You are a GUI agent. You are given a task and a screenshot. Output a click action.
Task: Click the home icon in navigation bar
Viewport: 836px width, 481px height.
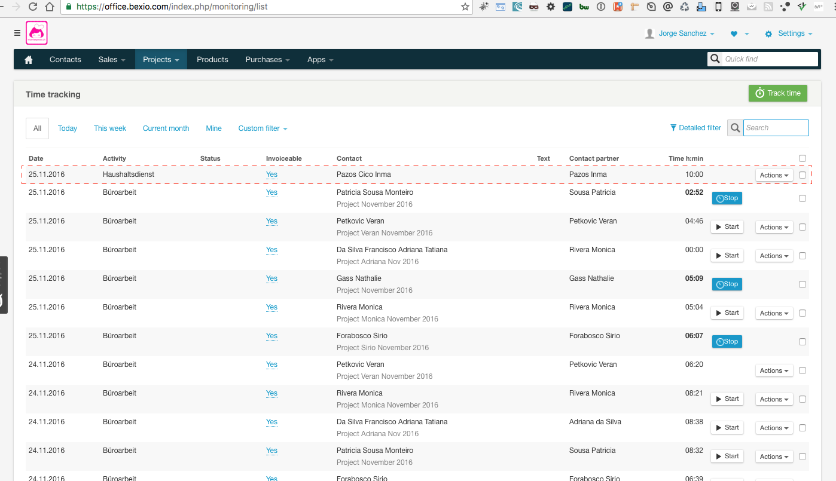click(x=28, y=60)
